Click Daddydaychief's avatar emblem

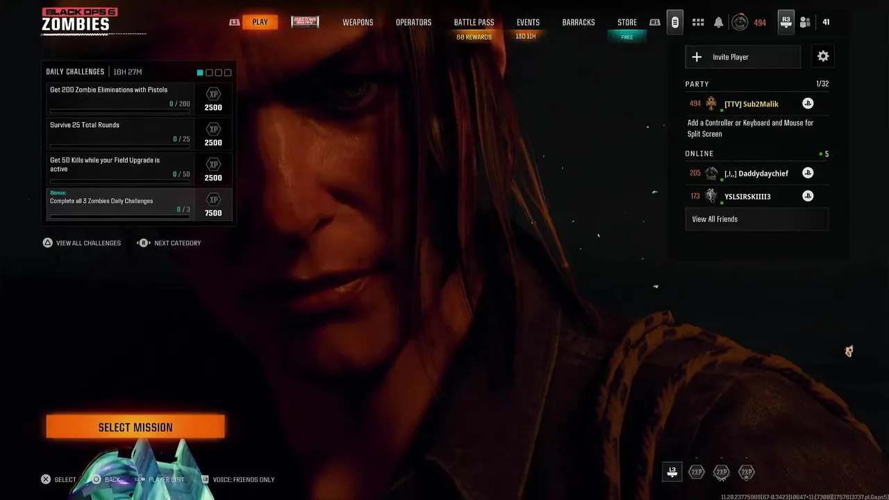711,173
